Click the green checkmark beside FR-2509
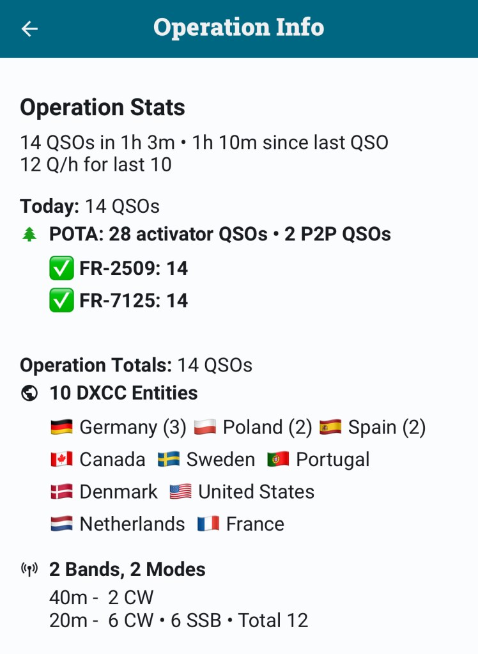 pos(61,269)
